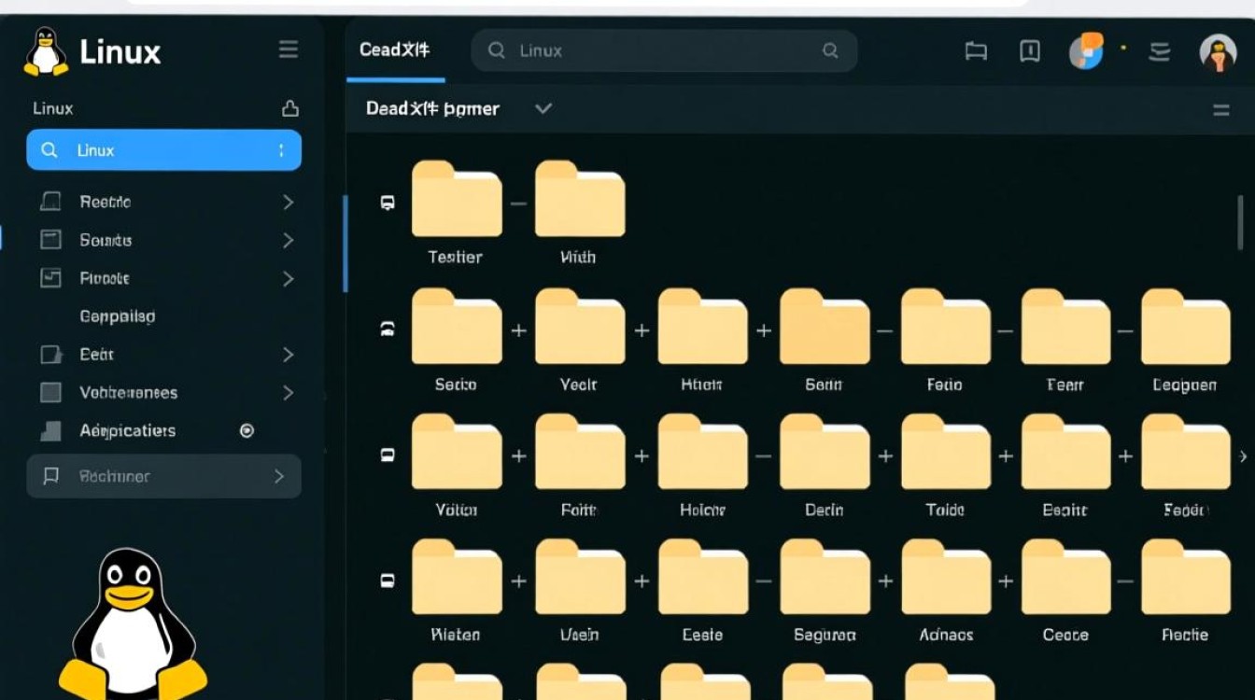Click the top Linux search field
This screenshot has height=700, width=1255.
click(x=663, y=51)
